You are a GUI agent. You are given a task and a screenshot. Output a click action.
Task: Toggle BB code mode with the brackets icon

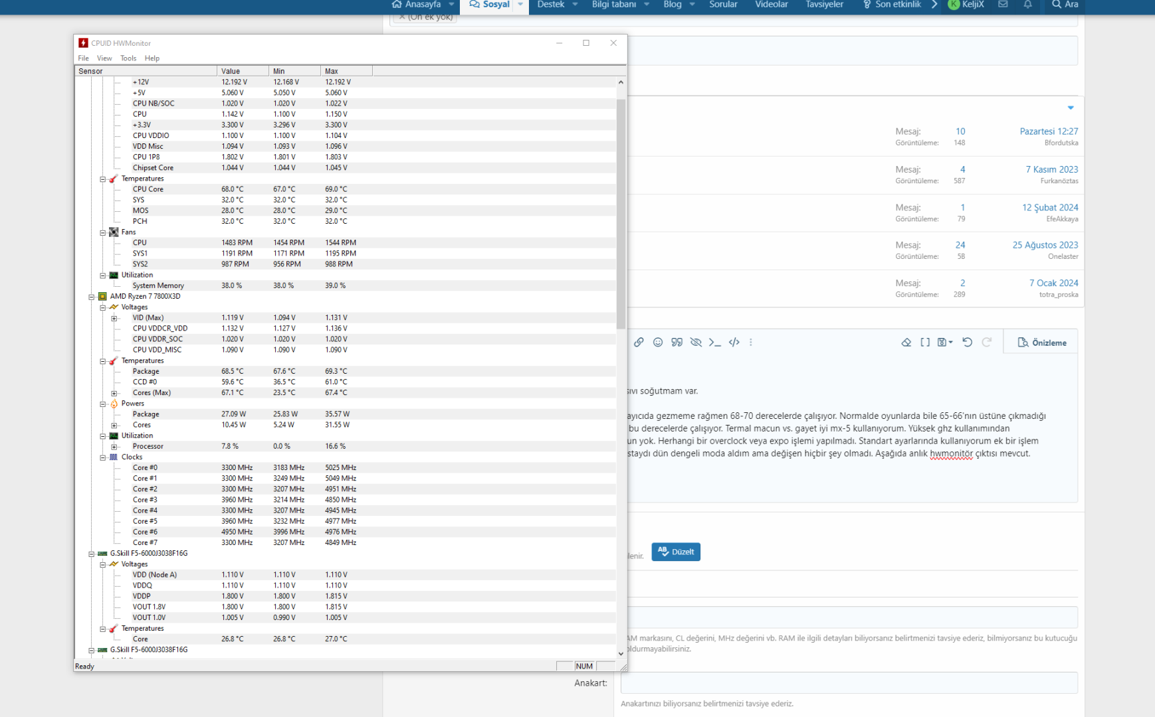pyautogui.click(x=925, y=343)
